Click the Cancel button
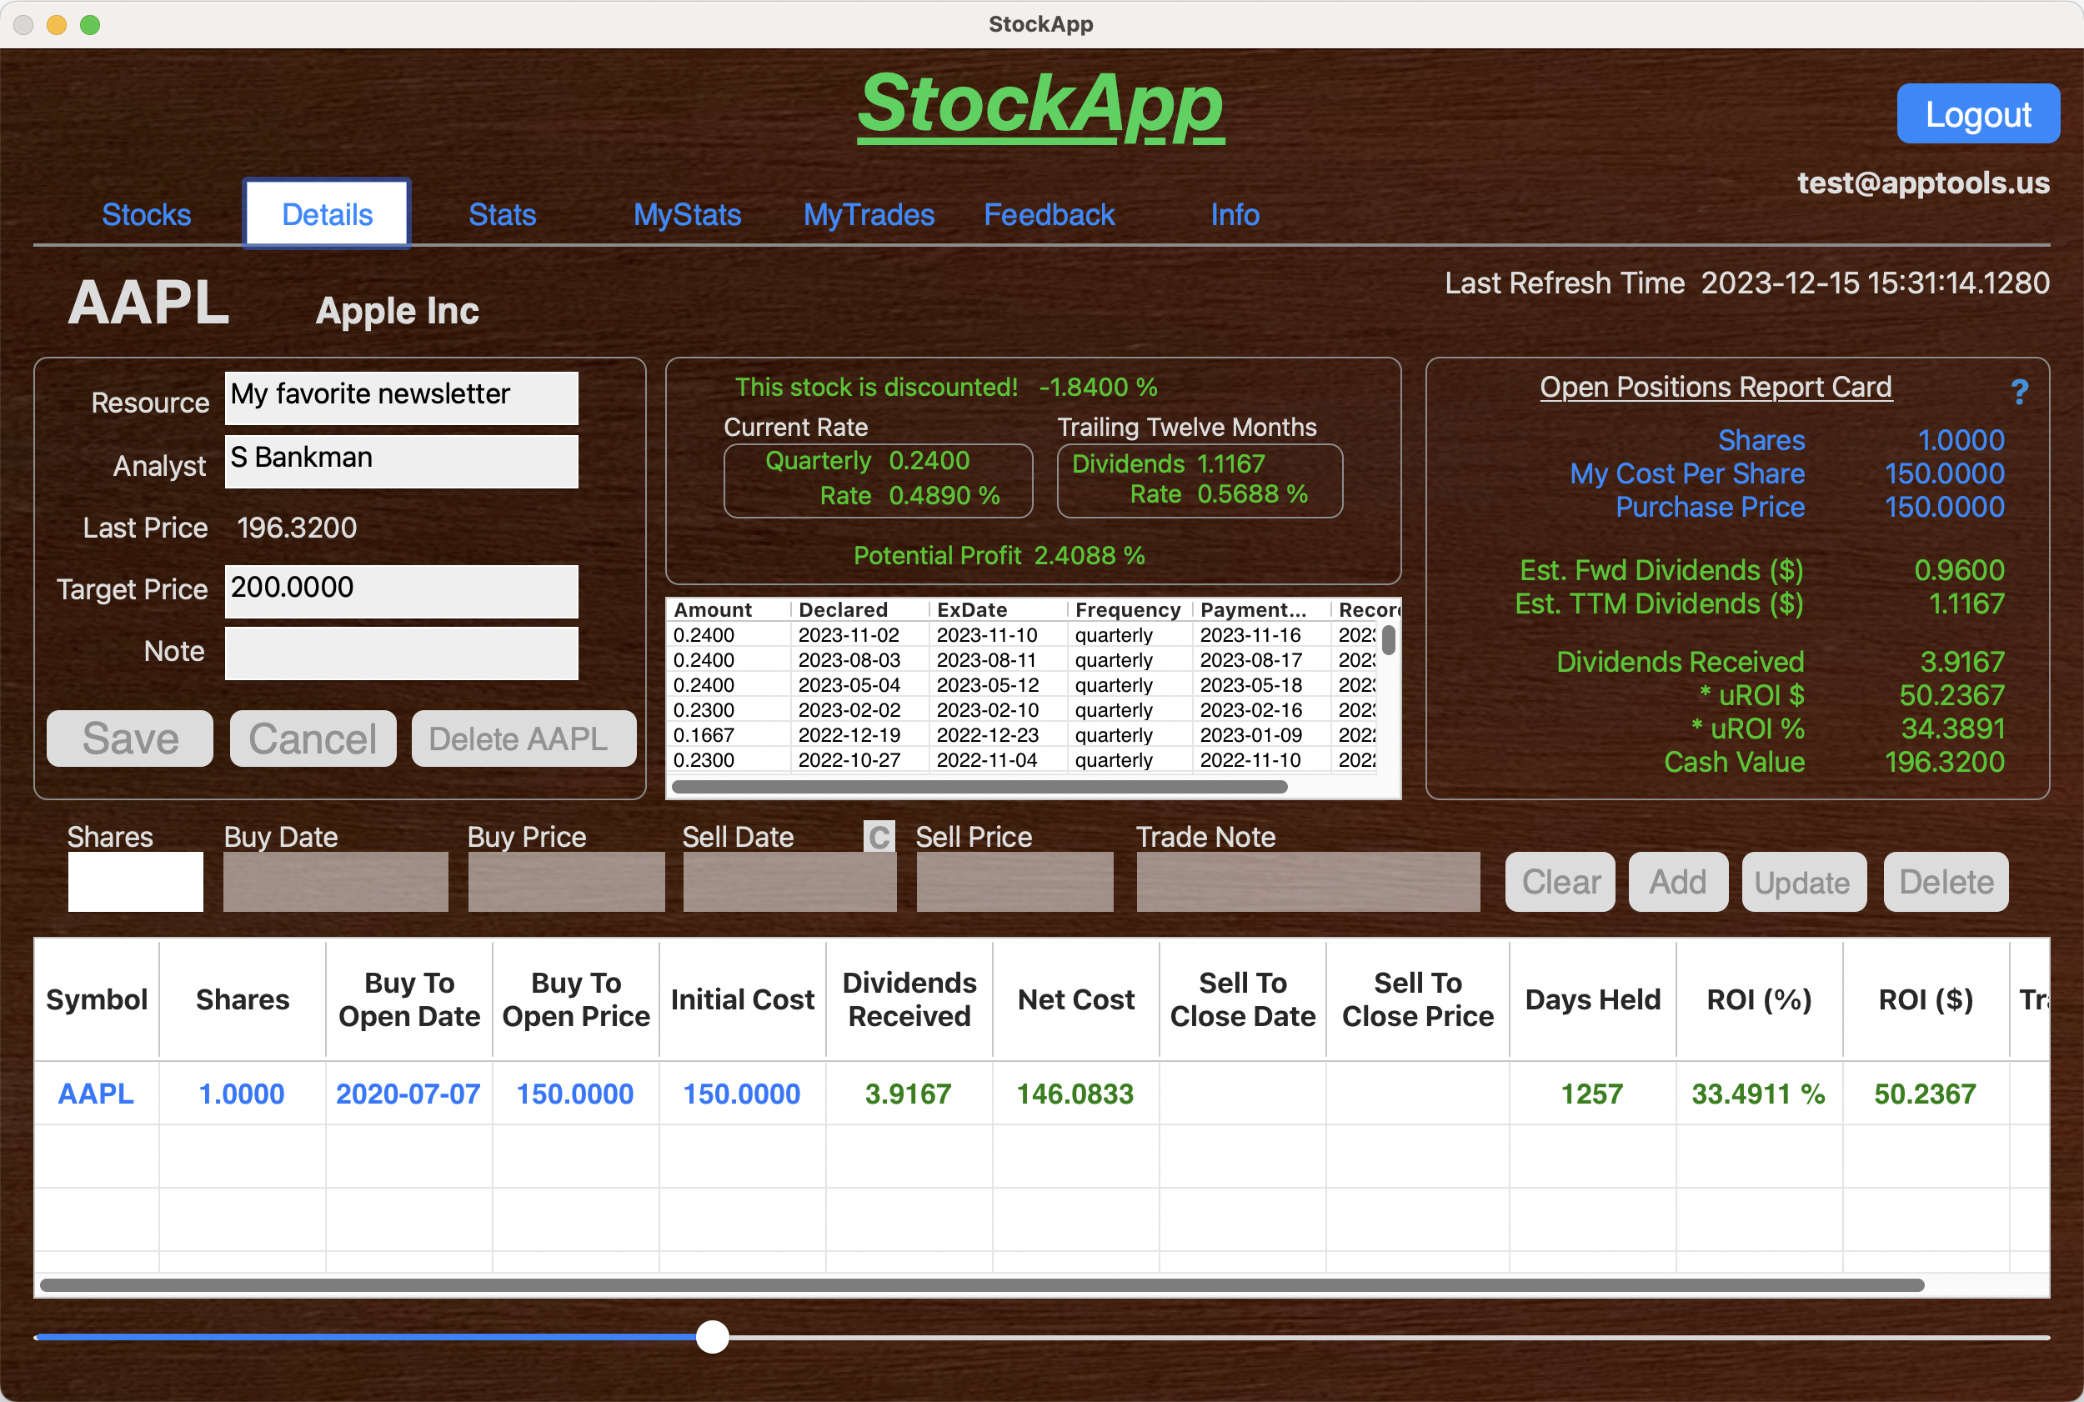The image size is (2084, 1402). coord(313,739)
